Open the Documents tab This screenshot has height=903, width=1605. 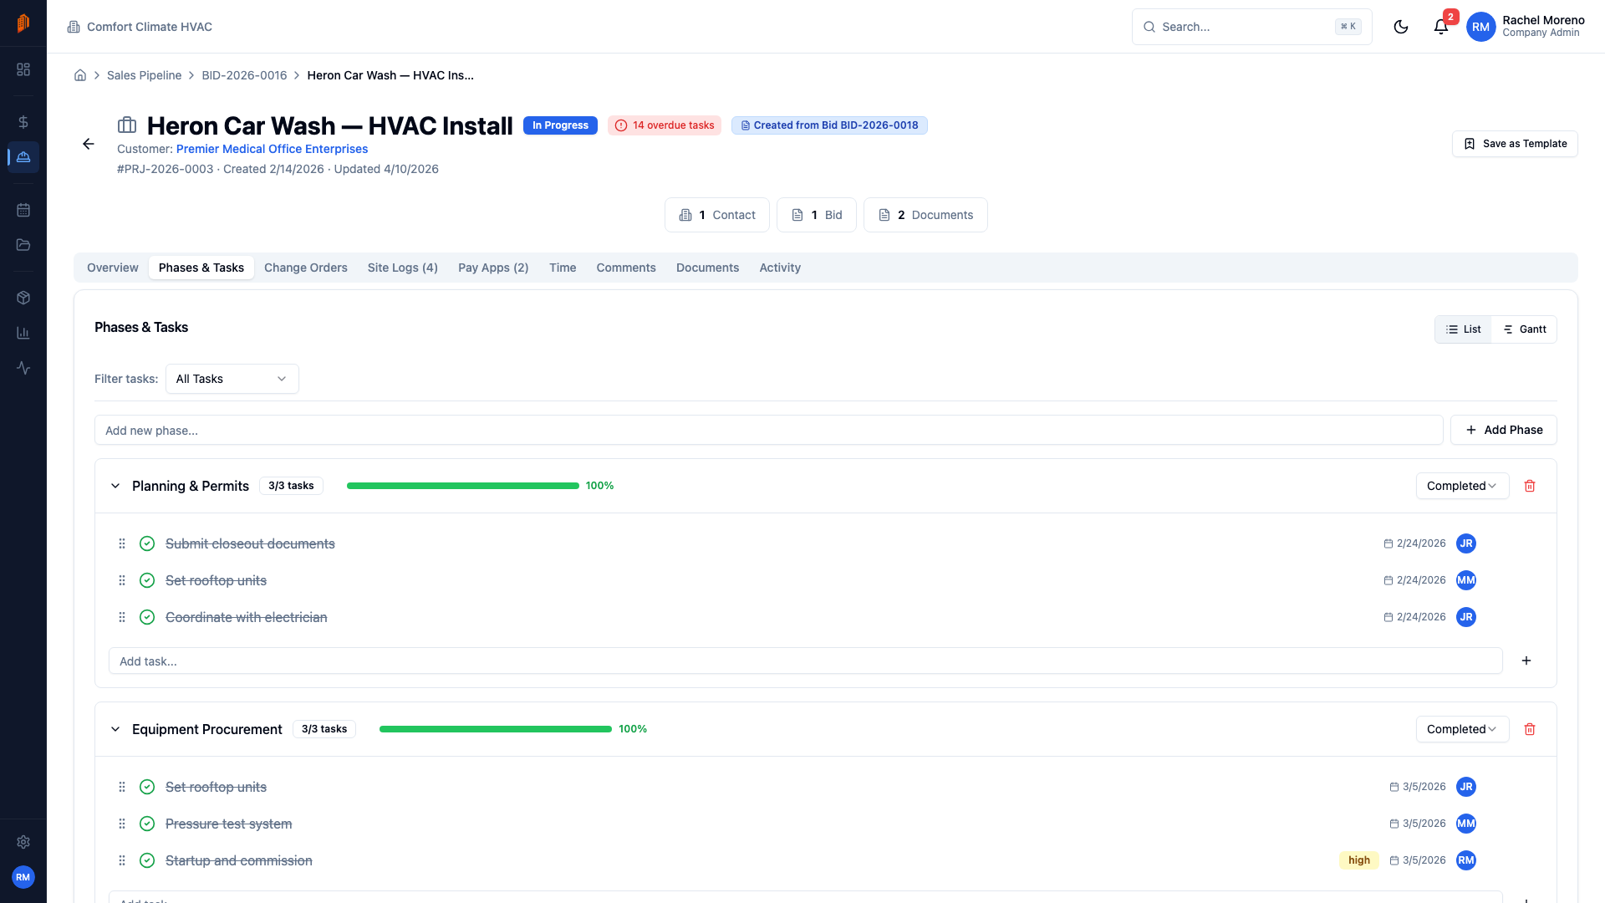tap(708, 268)
